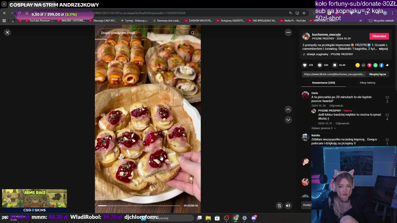The width and height of the screenshot is (397, 223).
Task: Get embed code icon
Action: click(364, 65)
